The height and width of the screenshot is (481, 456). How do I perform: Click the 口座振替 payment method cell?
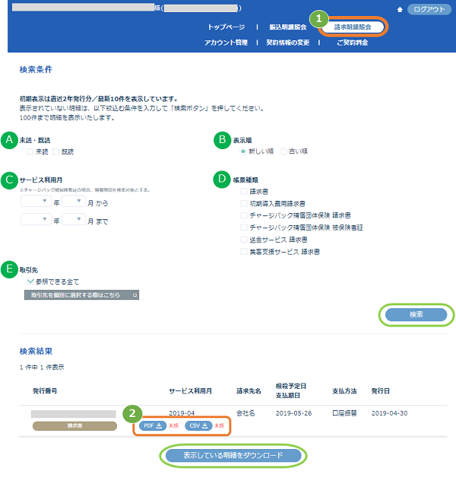(344, 413)
